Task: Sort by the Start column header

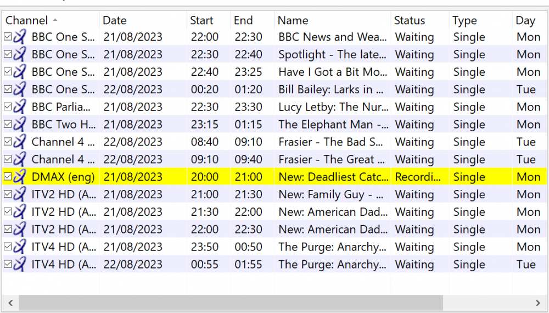Action: (209, 20)
